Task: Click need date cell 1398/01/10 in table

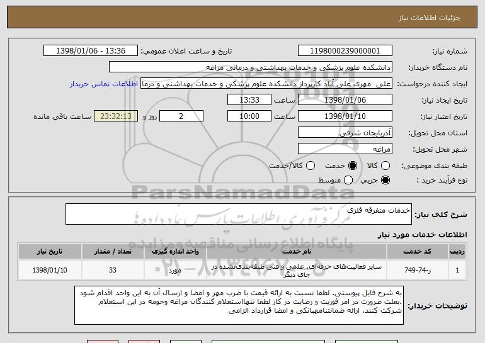Action: click(x=50, y=270)
